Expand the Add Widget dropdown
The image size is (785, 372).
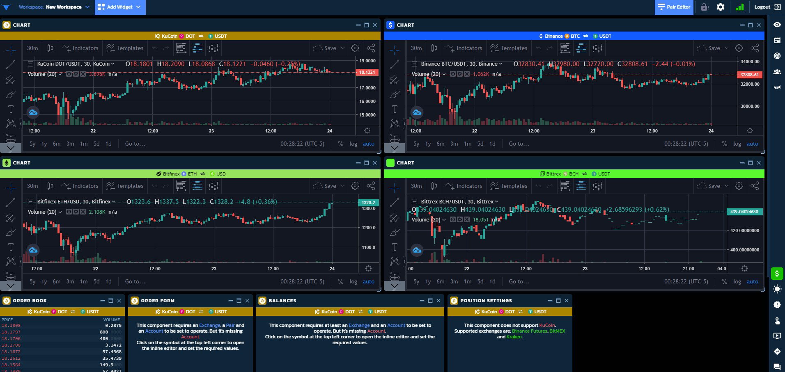(x=120, y=7)
